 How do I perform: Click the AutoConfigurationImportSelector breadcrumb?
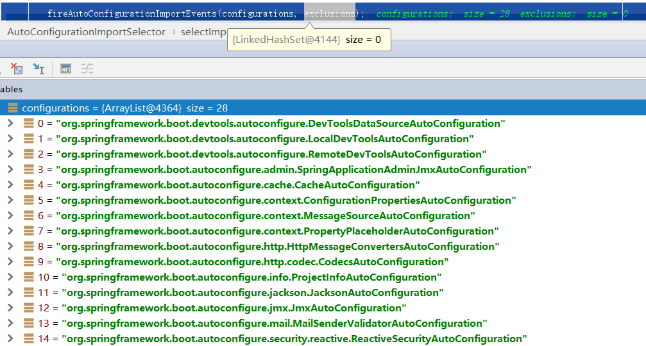pyautogui.click(x=86, y=31)
